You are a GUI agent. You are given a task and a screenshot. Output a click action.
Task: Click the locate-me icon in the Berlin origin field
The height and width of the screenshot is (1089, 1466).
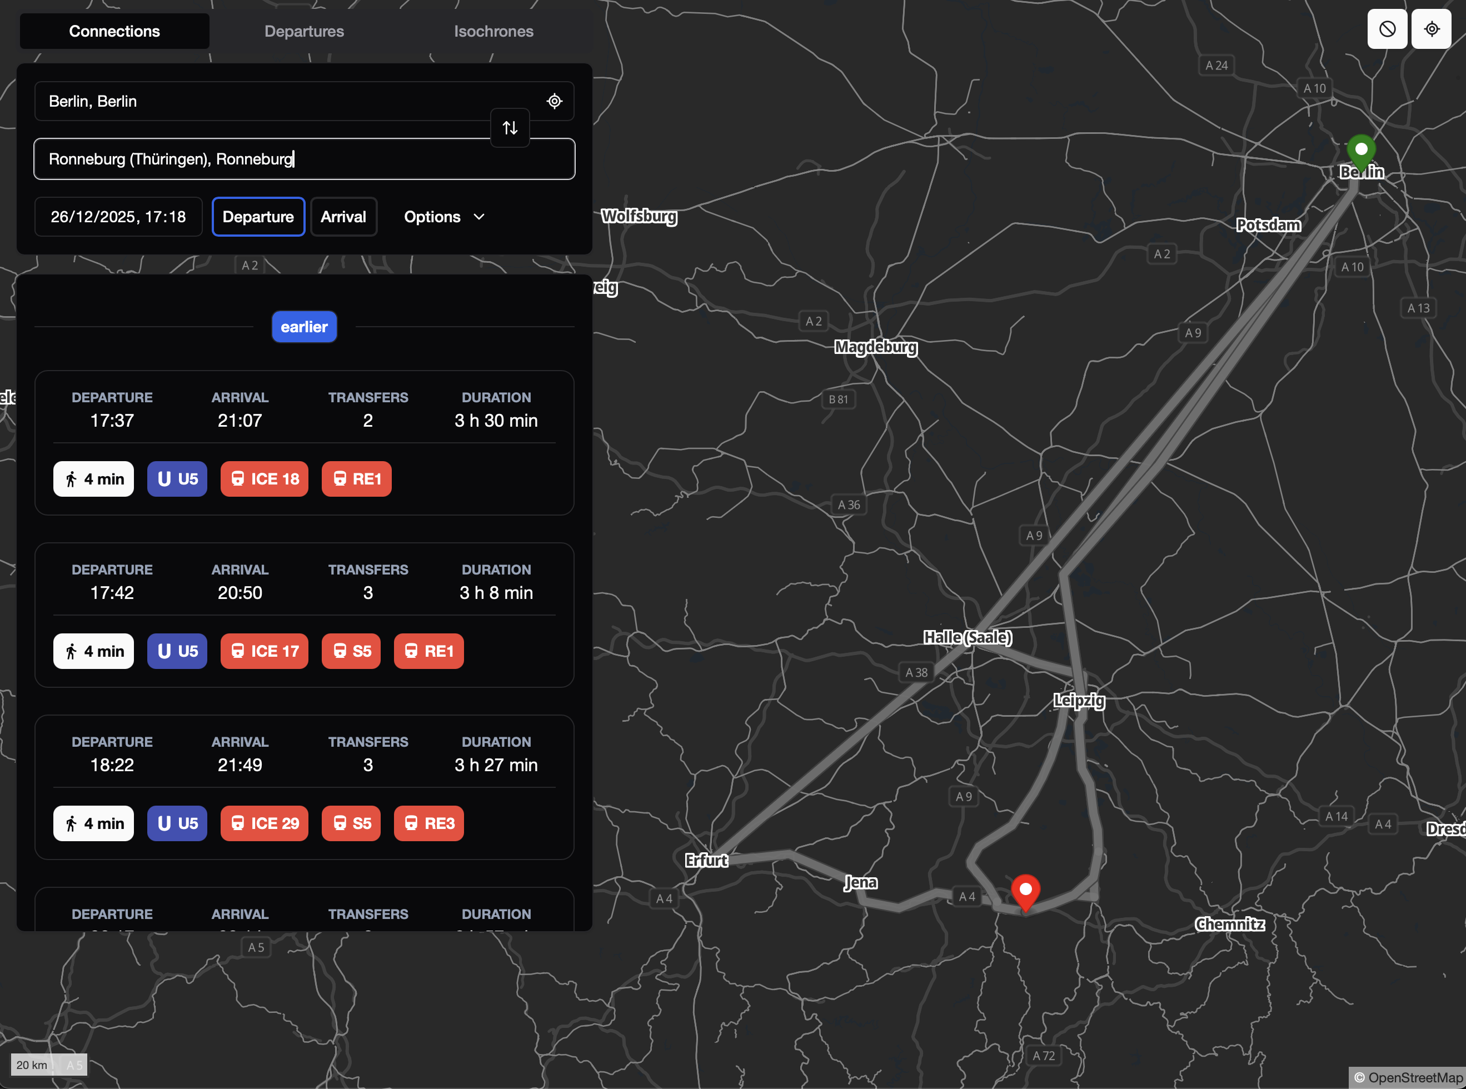point(555,102)
